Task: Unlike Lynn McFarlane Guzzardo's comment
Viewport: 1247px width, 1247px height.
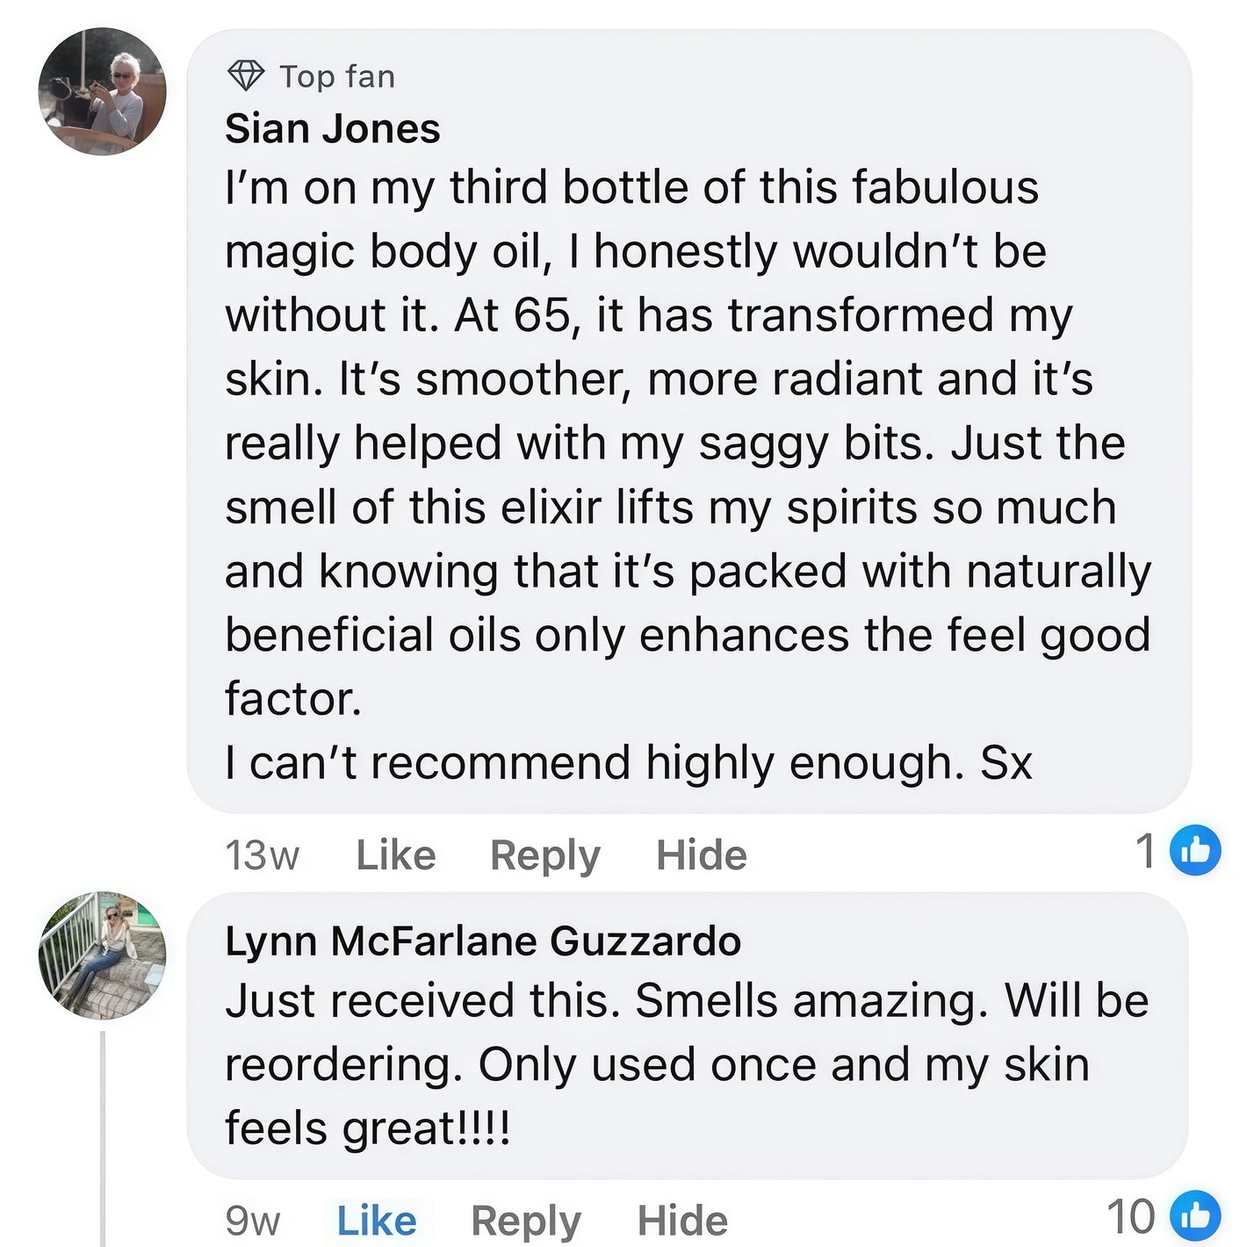Action: (377, 1221)
